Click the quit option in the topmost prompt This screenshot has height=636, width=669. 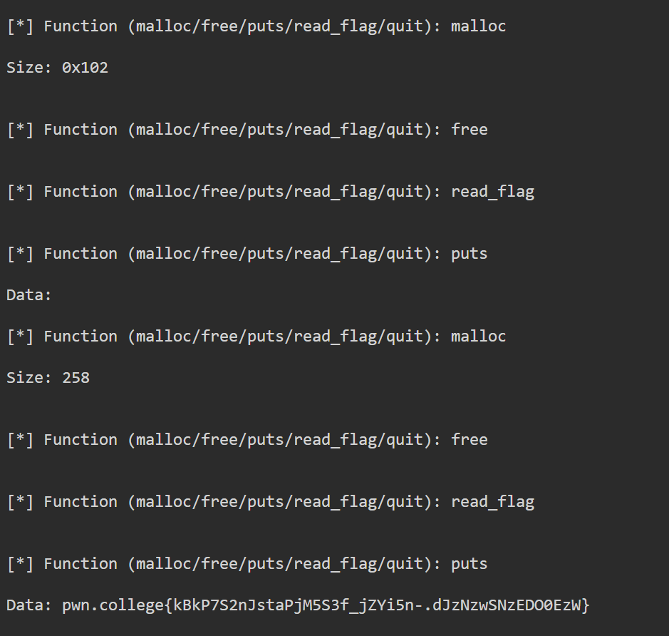pyautogui.click(x=405, y=26)
